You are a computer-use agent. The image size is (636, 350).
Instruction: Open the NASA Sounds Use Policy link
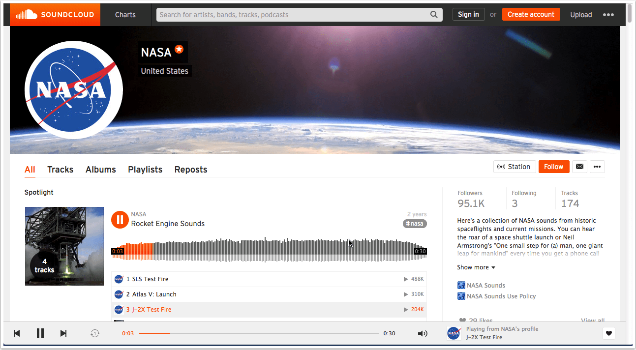(x=501, y=296)
